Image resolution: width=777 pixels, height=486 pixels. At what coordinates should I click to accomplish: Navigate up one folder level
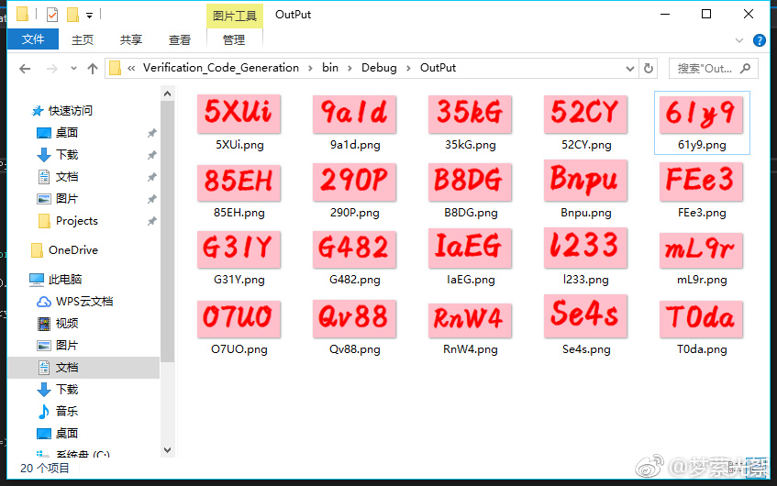92,69
